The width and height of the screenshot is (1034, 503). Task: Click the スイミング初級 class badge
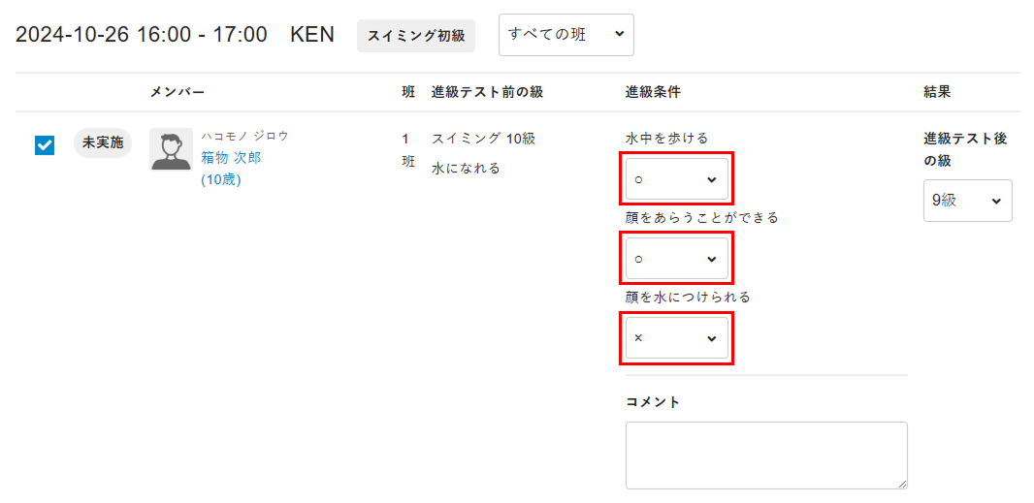coord(416,36)
